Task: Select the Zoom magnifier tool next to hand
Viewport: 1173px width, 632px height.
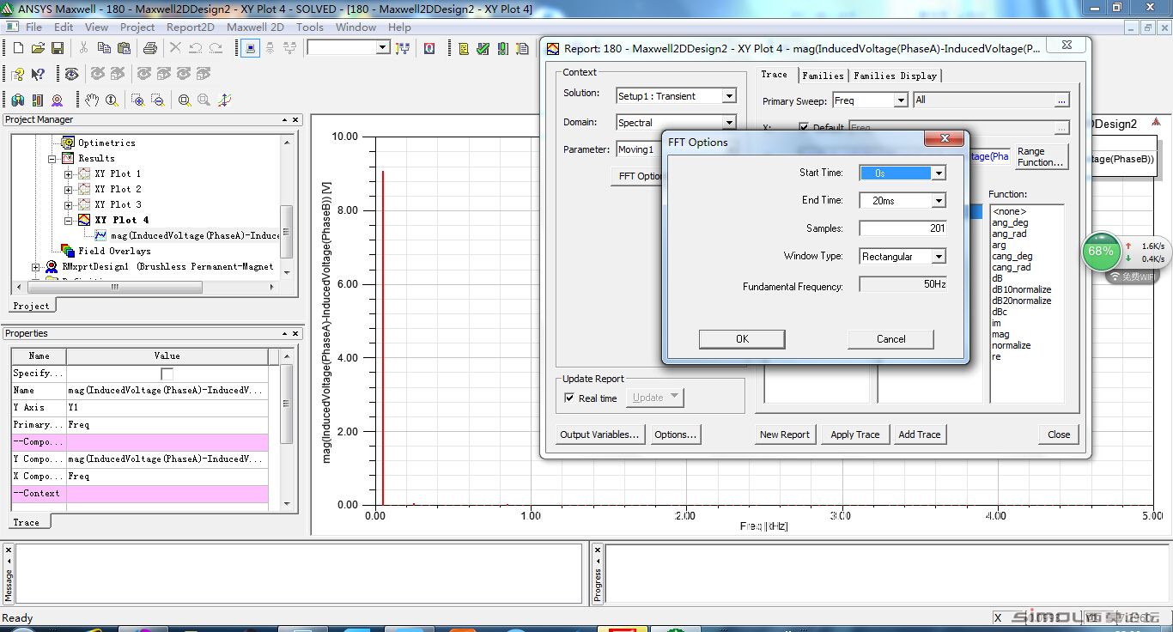Action: [112, 100]
